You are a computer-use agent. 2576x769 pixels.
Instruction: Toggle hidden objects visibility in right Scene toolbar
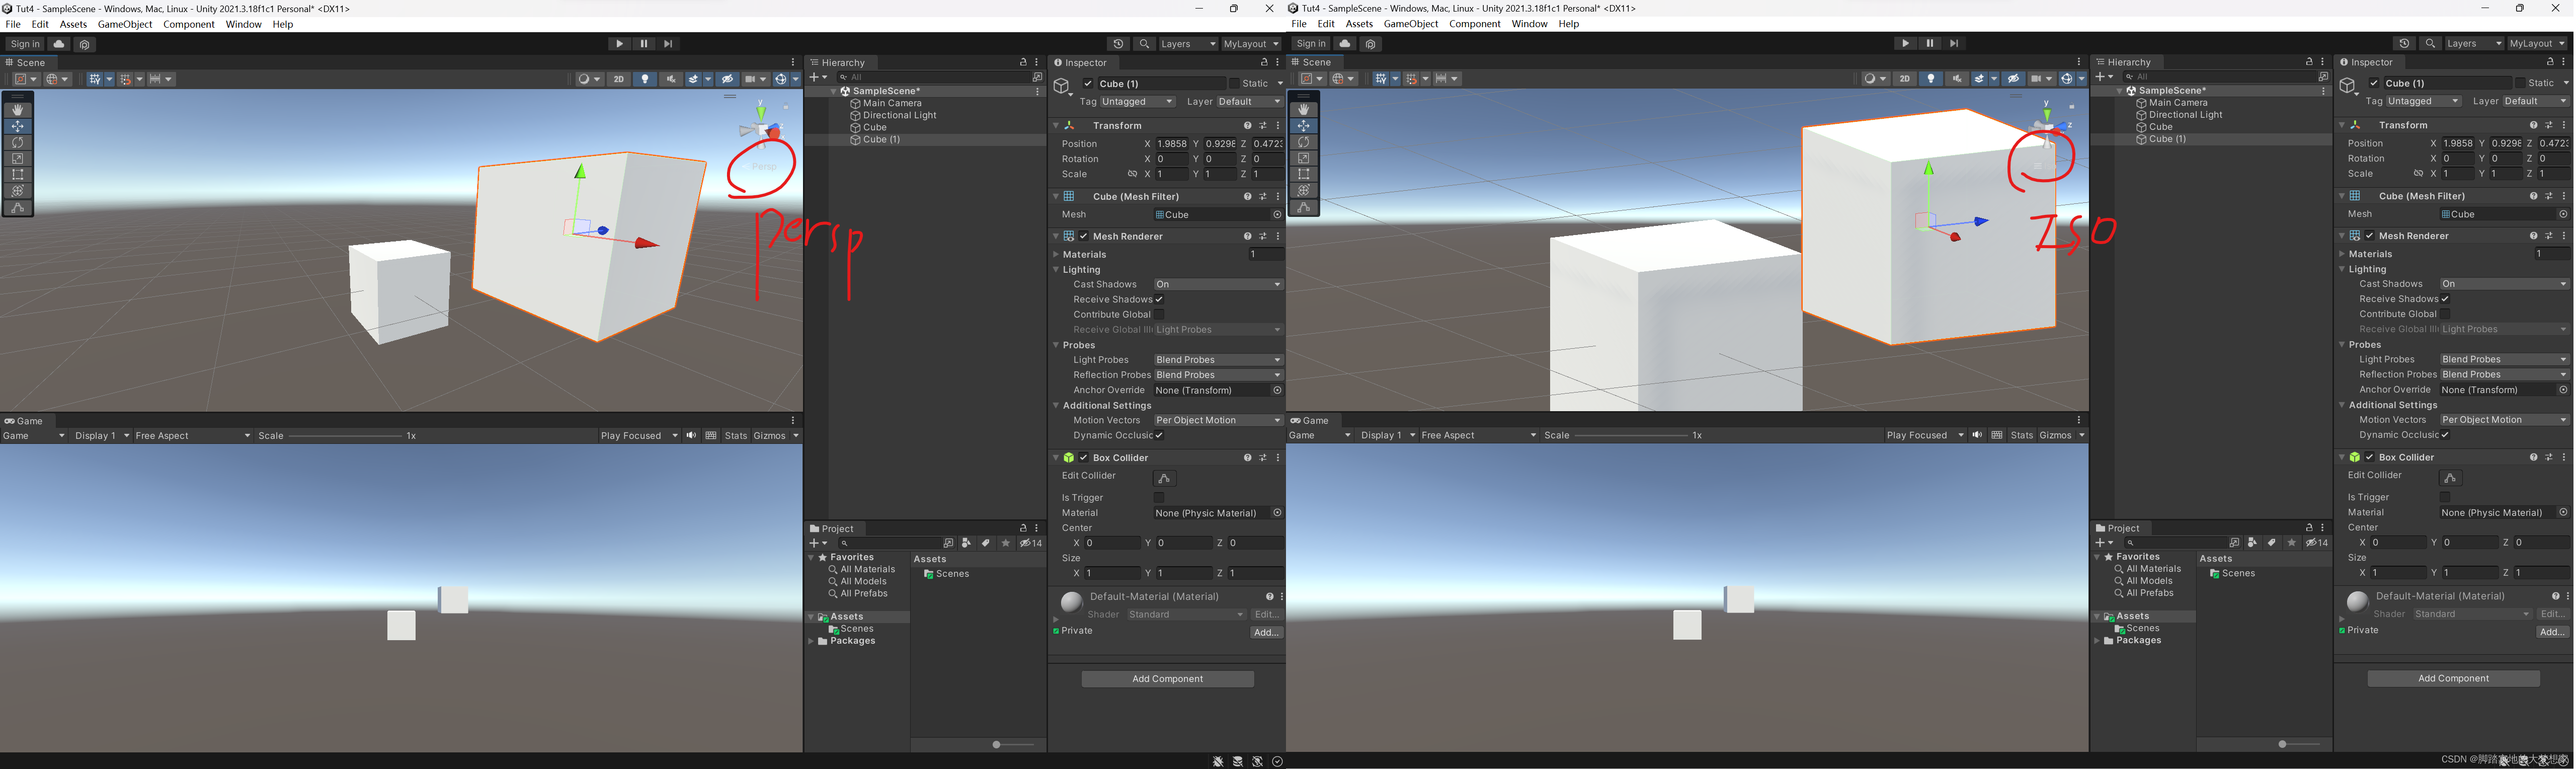[2013, 79]
